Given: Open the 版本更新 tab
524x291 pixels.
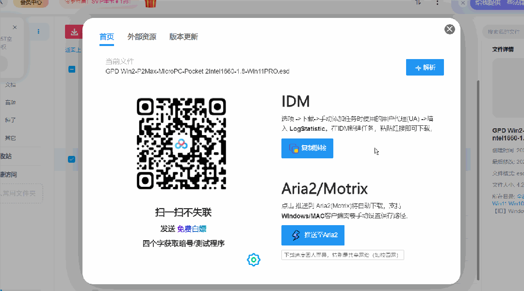Looking at the screenshot, I should [x=183, y=37].
